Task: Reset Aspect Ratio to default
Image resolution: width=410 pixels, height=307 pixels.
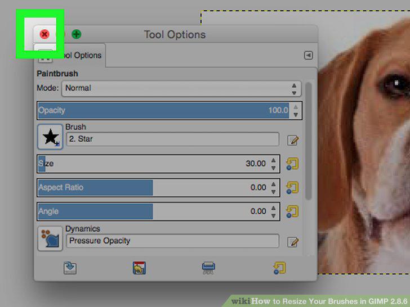Action: pyautogui.click(x=292, y=188)
